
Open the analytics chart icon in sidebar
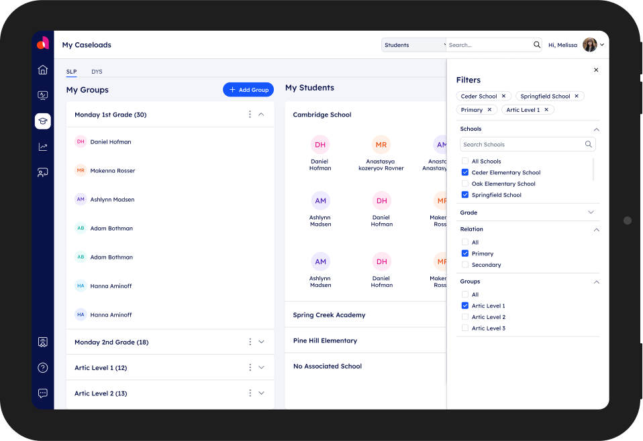[43, 147]
